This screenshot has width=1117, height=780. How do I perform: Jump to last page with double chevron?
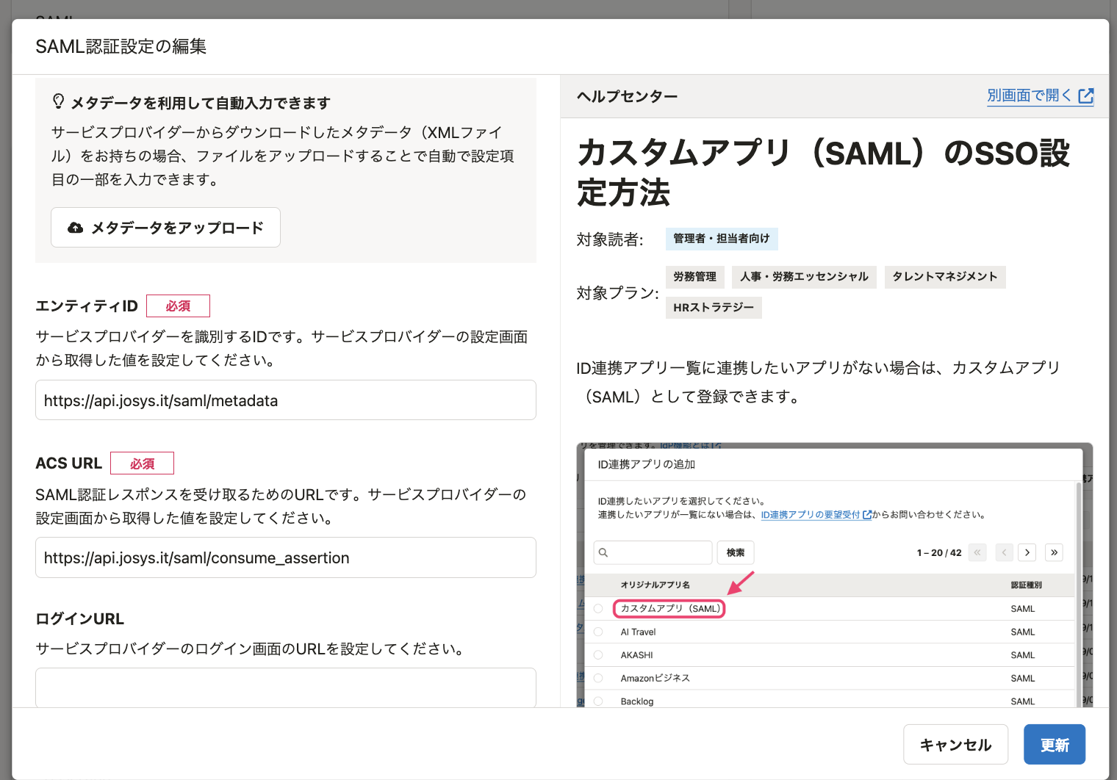[1054, 552]
